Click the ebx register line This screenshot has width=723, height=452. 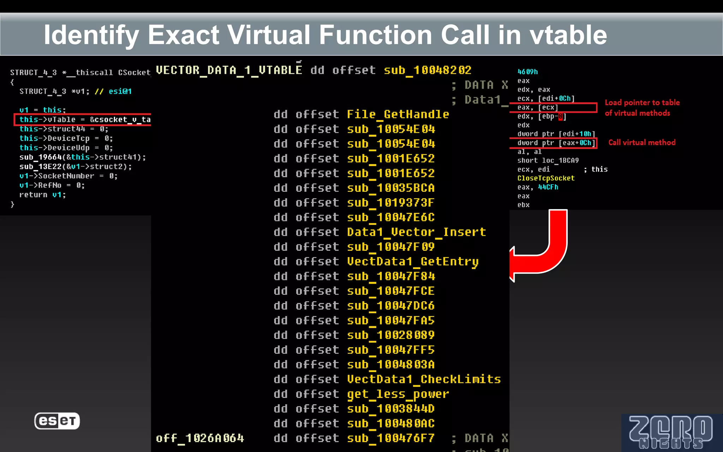[524, 205]
